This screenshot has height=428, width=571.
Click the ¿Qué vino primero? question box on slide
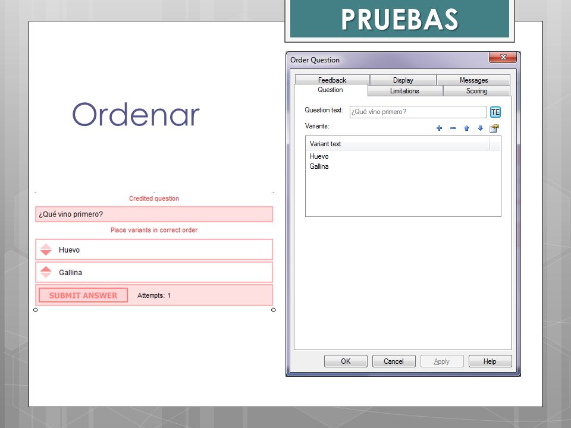click(154, 215)
